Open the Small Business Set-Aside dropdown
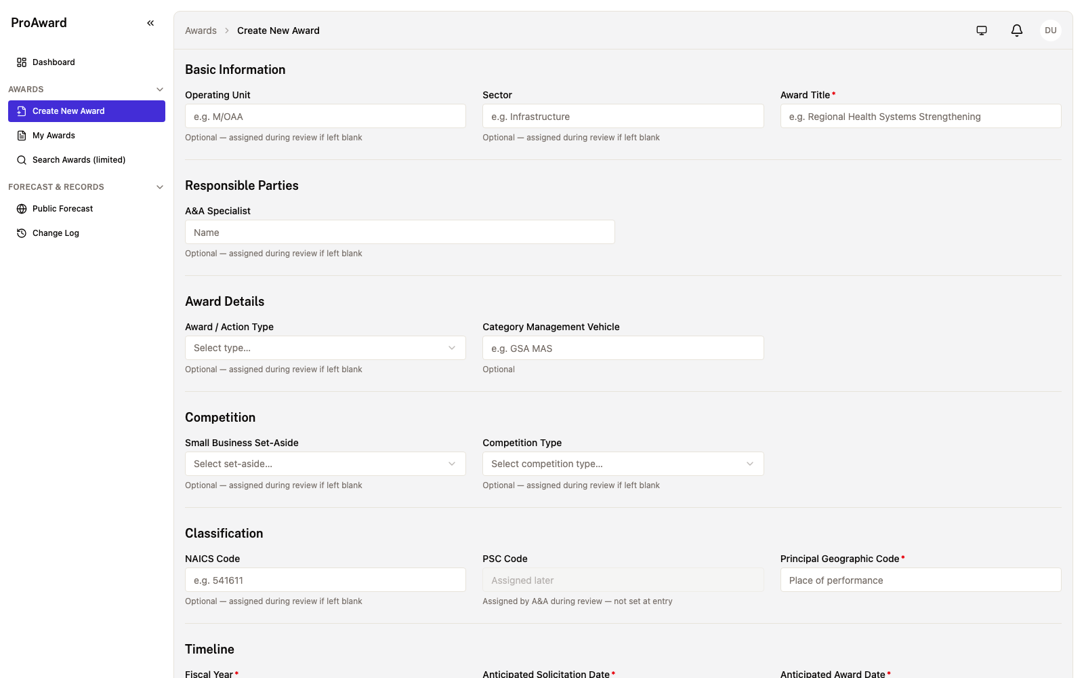 325,464
